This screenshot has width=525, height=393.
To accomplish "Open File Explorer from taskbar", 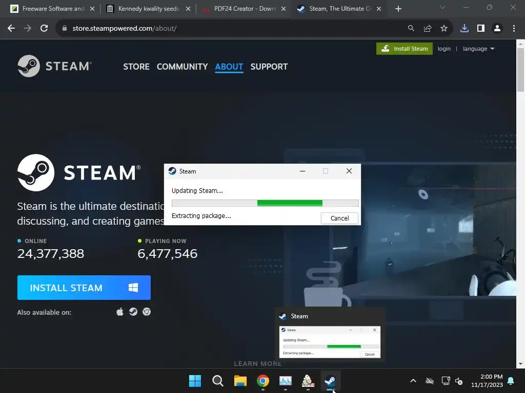I will pos(240,381).
